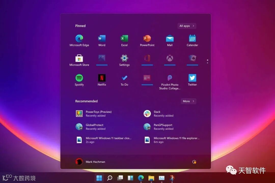Show More recommended items
Image resolution: width=275 pixels, height=183 pixels.
pos(188,101)
